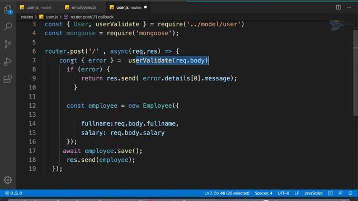
Task: Click error.details[0].message expression
Action: (186, 78)
